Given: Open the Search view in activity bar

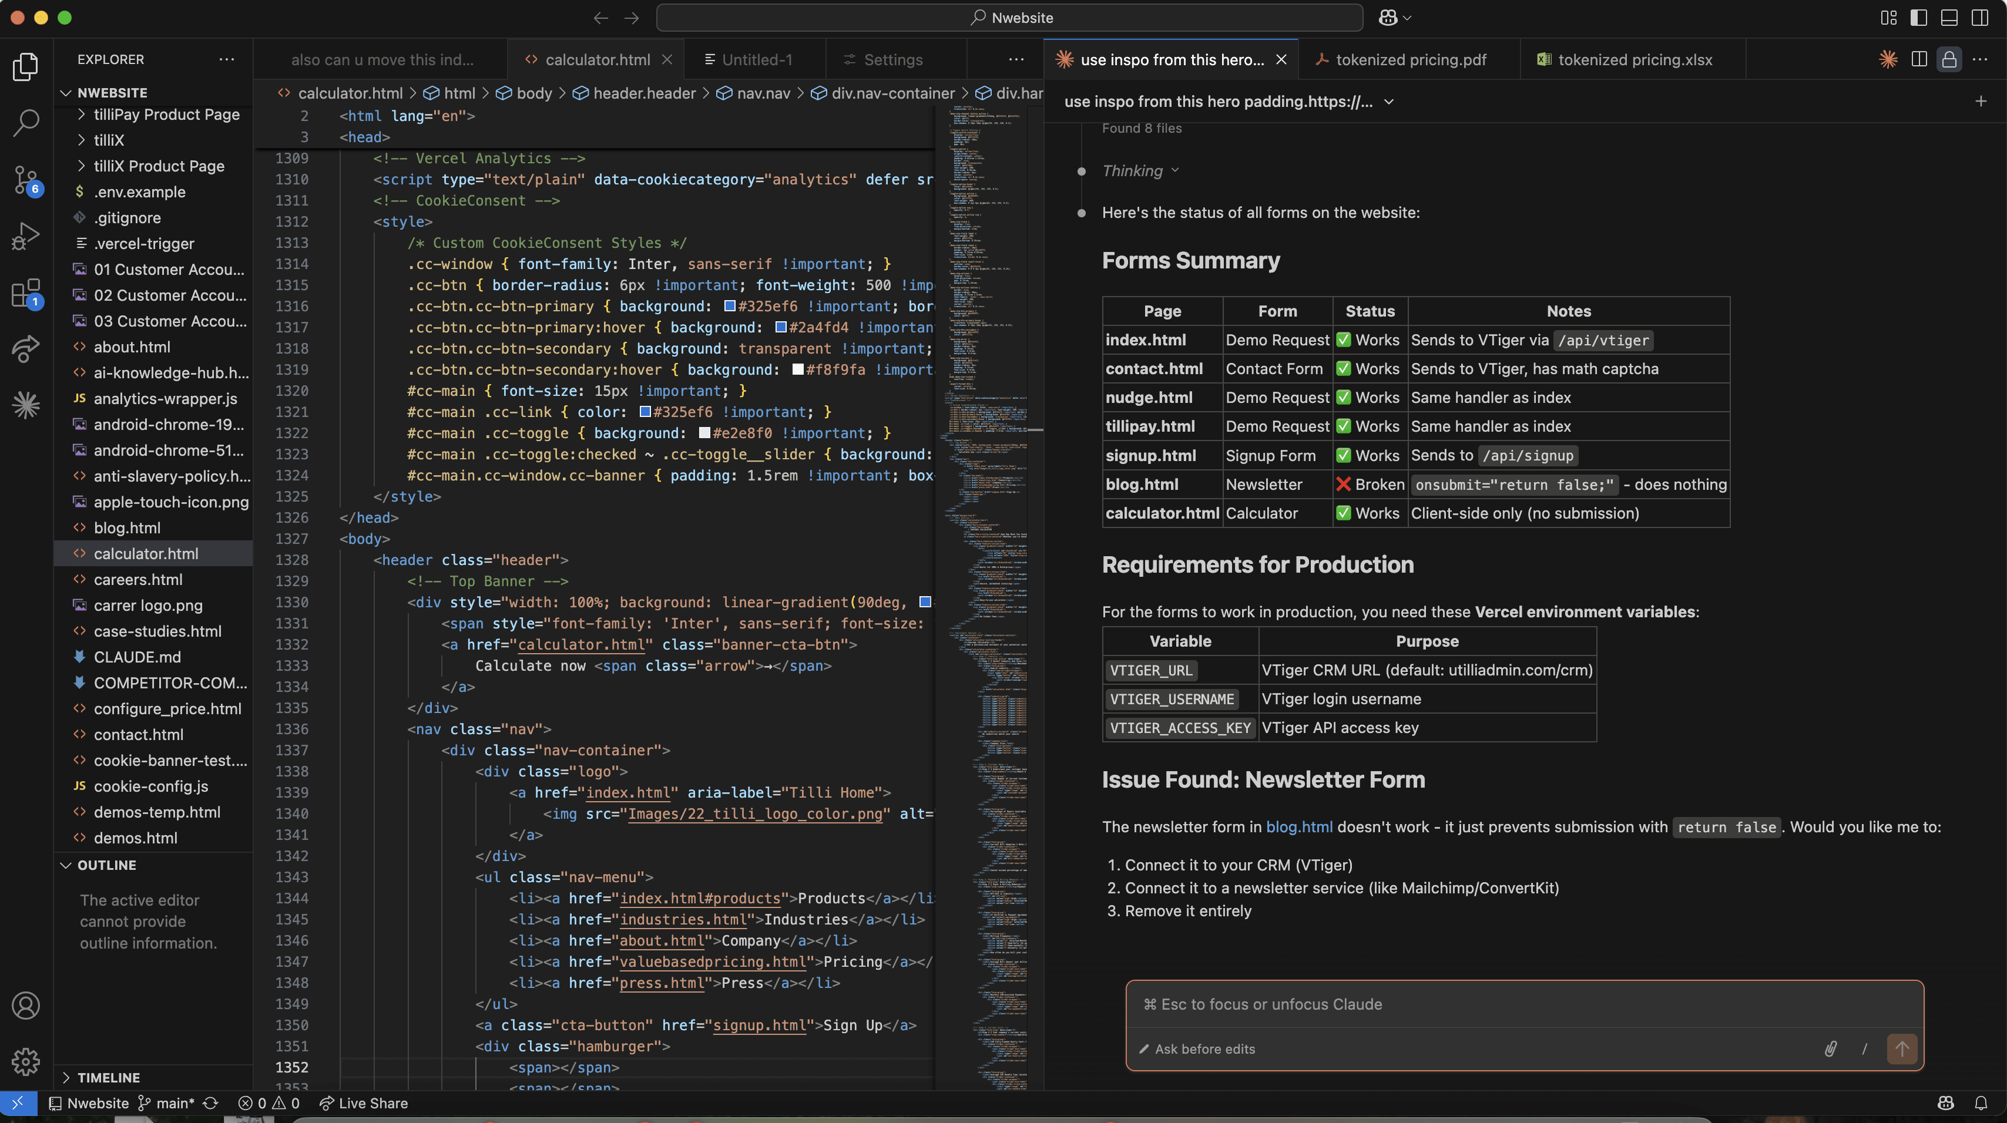Looking at the screenshot, I should [26, 122].
